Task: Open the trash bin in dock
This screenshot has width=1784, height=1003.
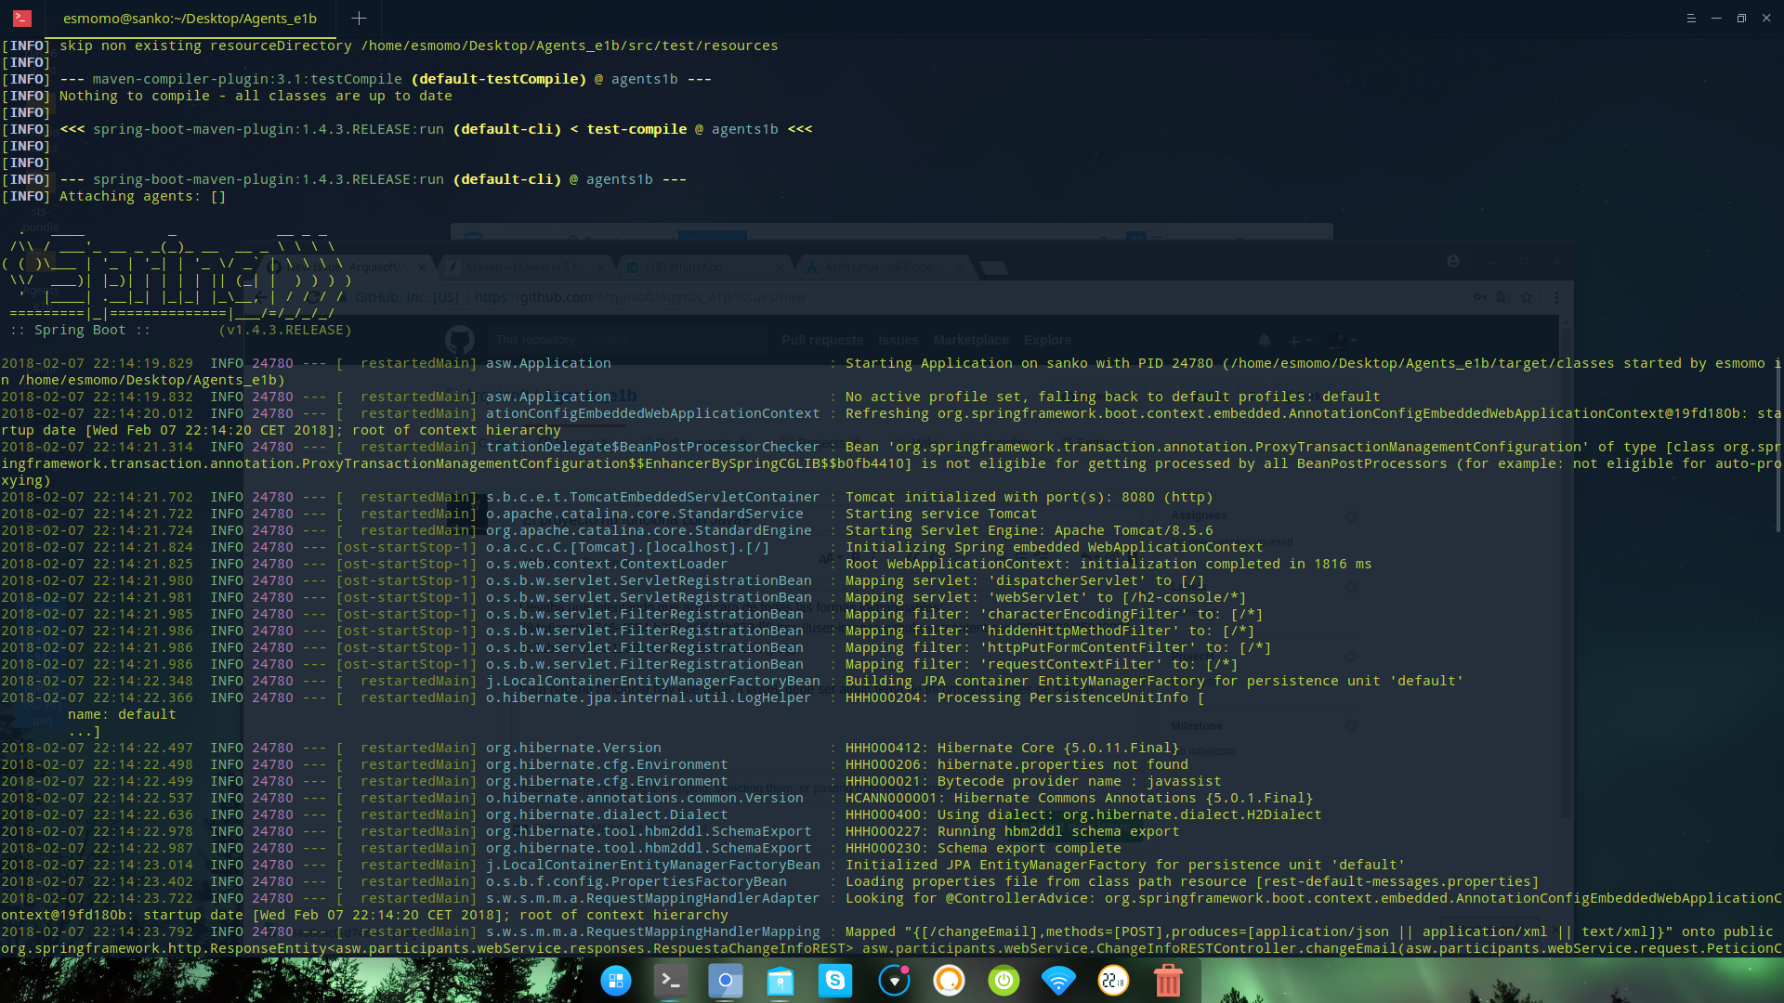Action: pos(1168,980)
